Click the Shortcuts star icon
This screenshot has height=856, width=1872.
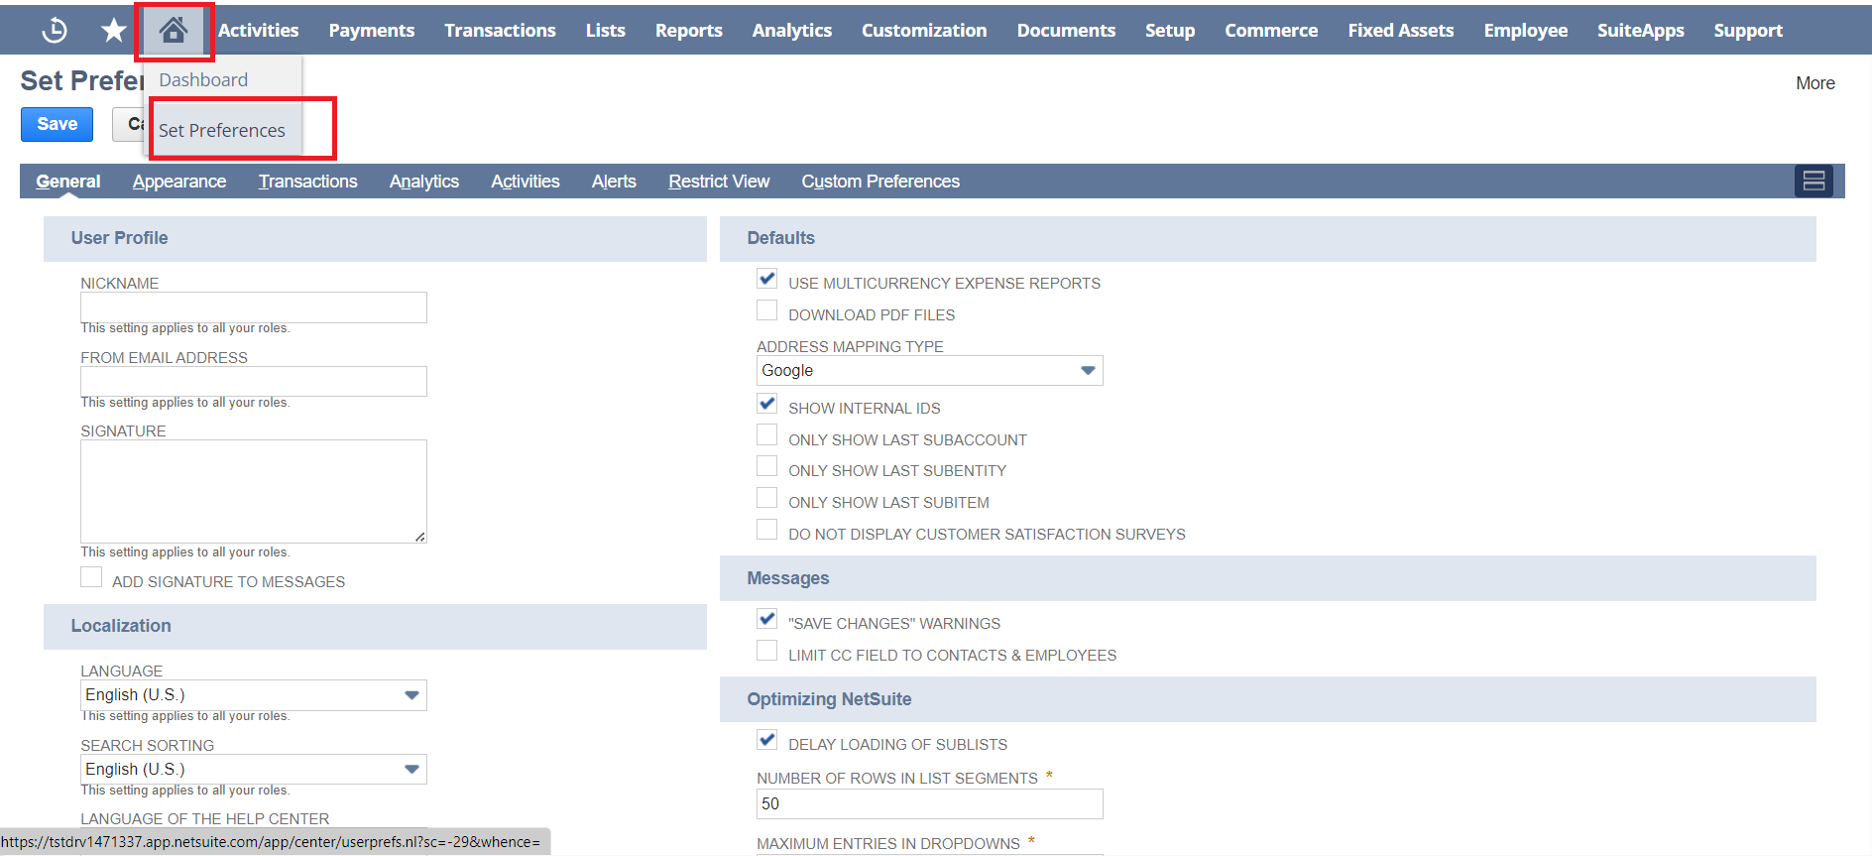(x=114, y=31)
